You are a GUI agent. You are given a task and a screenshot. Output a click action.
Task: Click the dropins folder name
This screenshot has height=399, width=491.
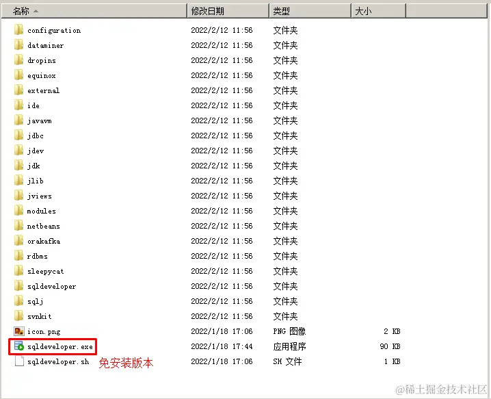(x=42, y=60)
